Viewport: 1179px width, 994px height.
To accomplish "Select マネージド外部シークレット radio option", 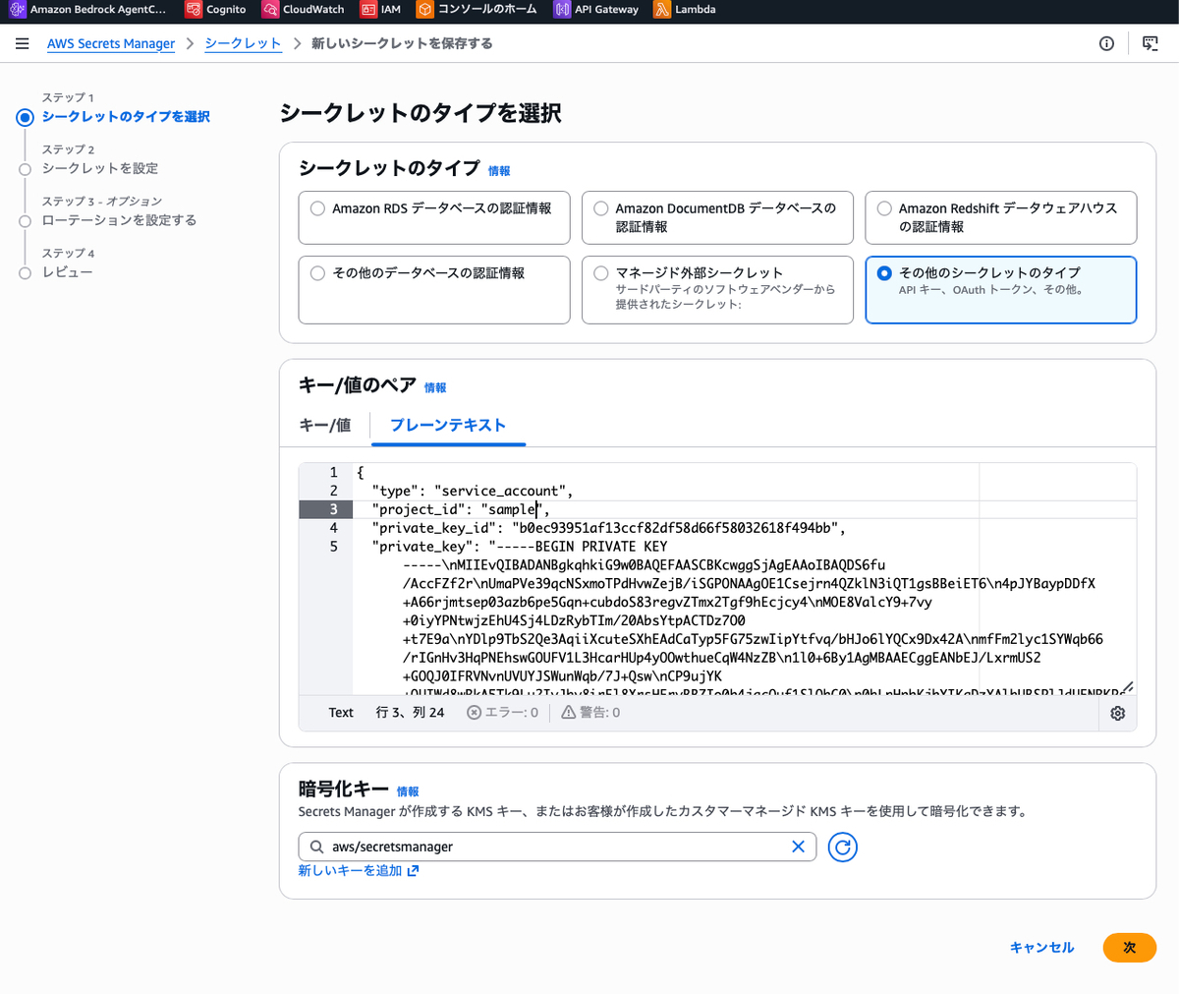I will [601, 273].
